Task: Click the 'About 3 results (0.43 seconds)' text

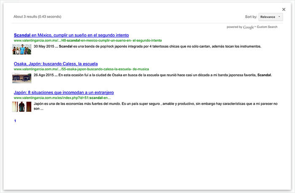Action: [x=37, y=16]
